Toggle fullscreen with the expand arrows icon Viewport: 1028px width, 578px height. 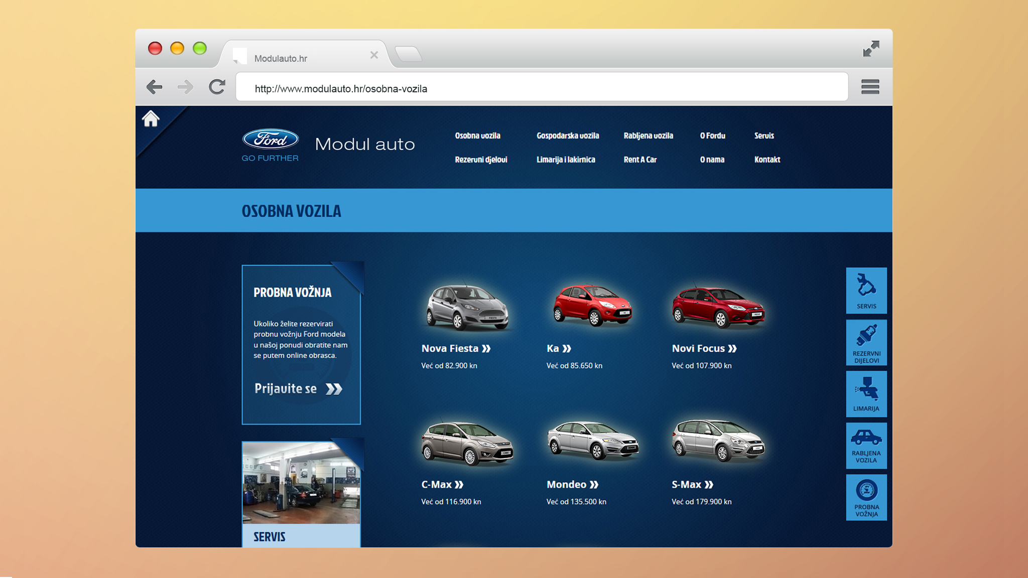(x=871, y=49)
